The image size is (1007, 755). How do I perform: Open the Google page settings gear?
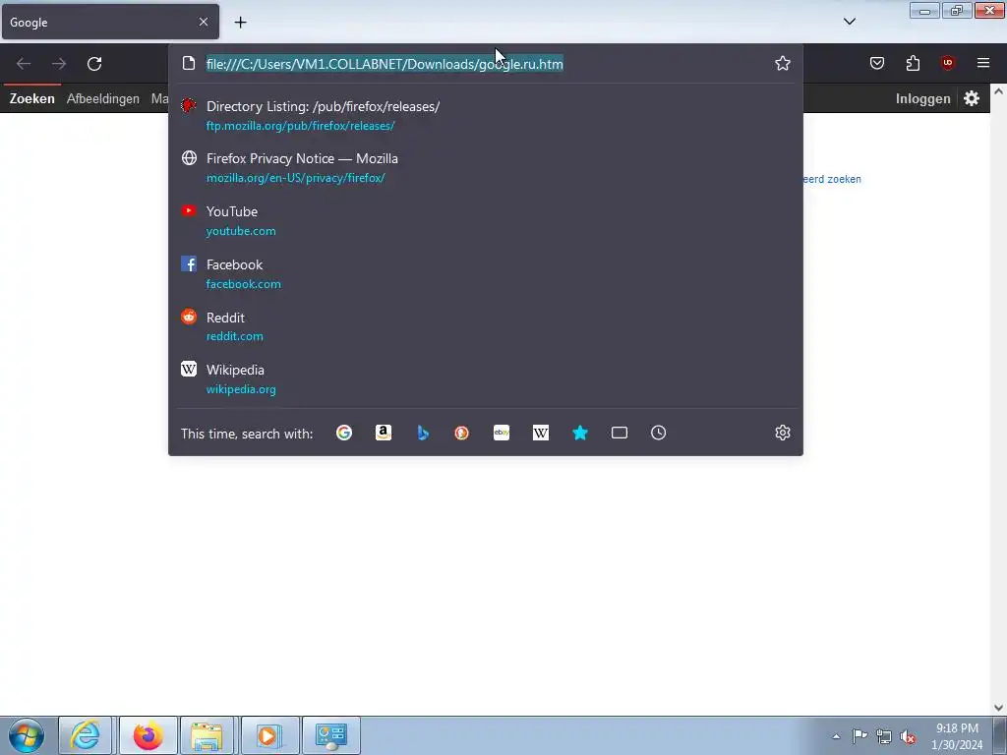tap(972, 98)
